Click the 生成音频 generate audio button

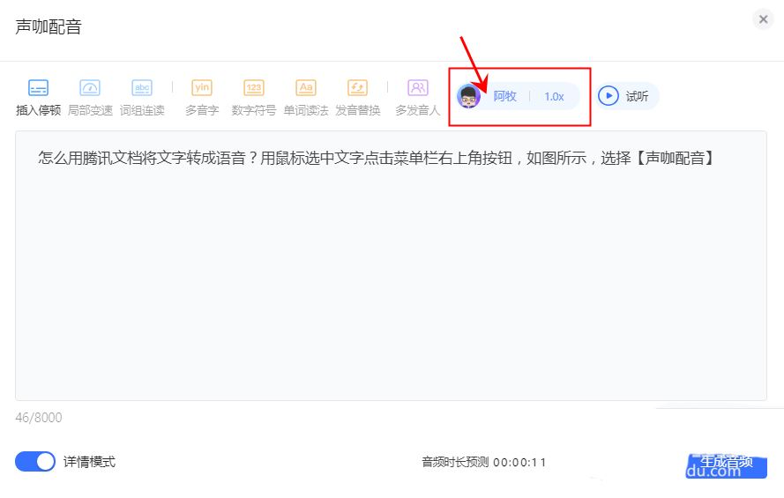[x=726, y=466]
